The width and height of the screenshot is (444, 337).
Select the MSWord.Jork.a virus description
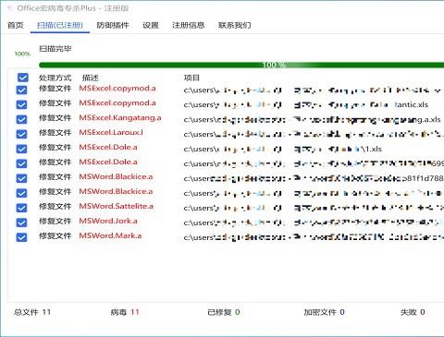click(x=108, y=221)
